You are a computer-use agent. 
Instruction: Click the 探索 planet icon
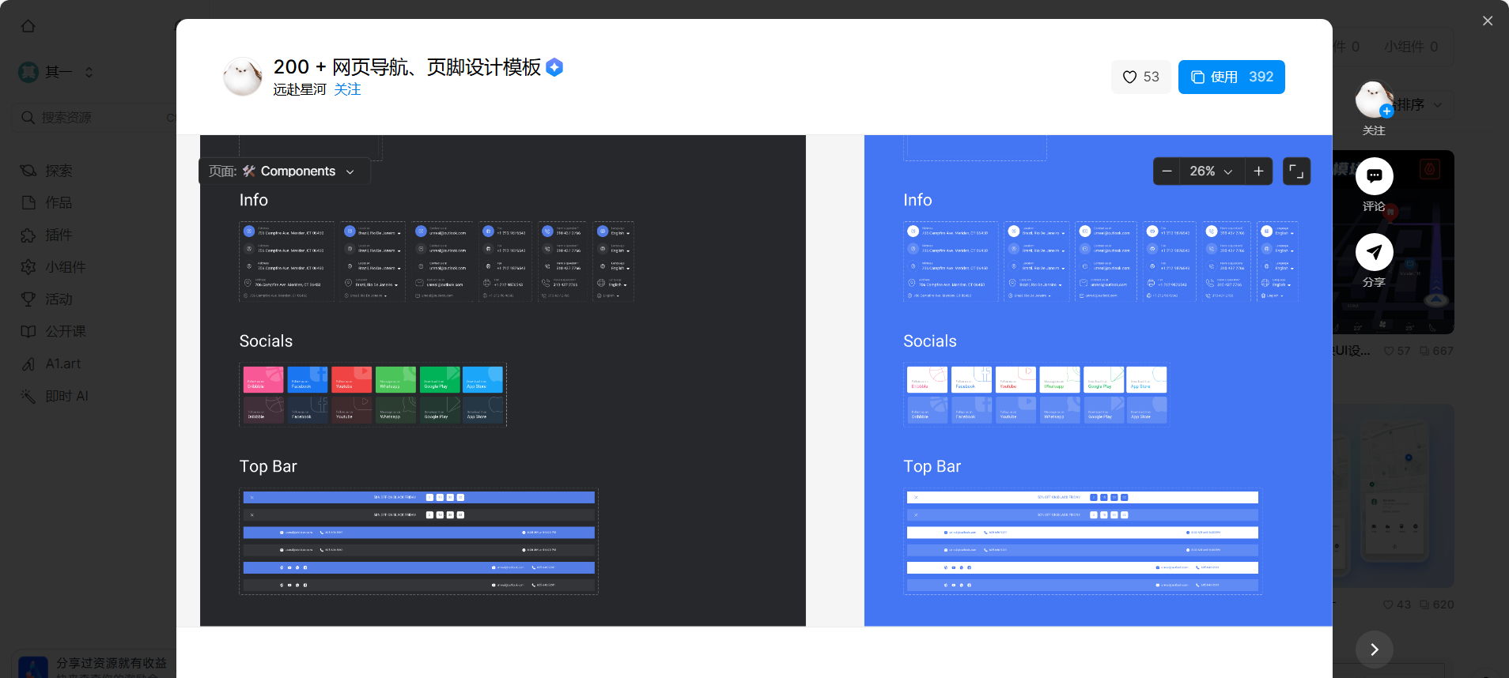tap(28, 171)
